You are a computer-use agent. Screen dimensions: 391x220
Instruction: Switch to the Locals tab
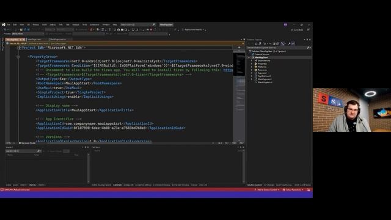point(16,185)
